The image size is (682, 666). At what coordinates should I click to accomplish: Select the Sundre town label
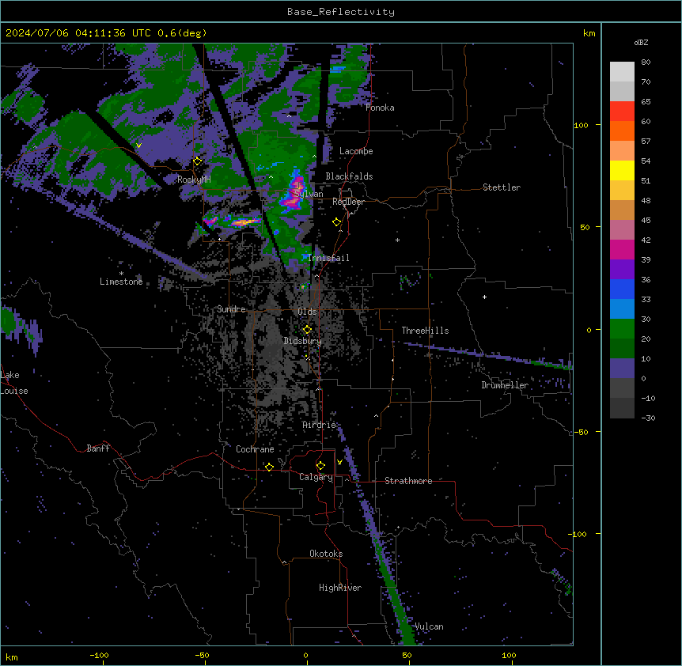231,309
